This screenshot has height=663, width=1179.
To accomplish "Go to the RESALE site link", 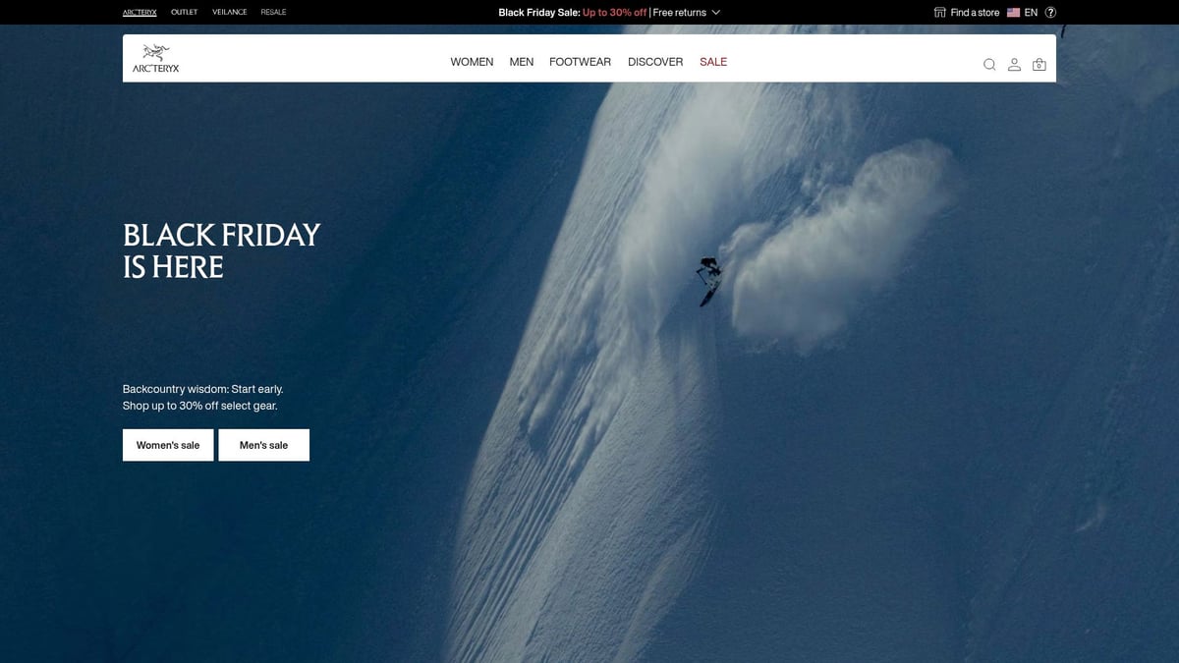I will tap(273, 13).
